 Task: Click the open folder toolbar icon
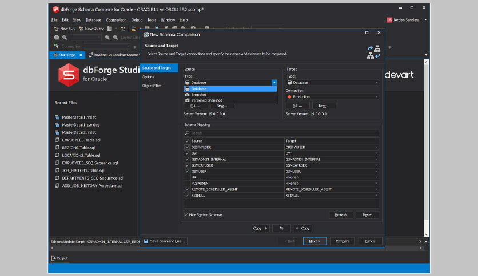[x=134, y=29]
